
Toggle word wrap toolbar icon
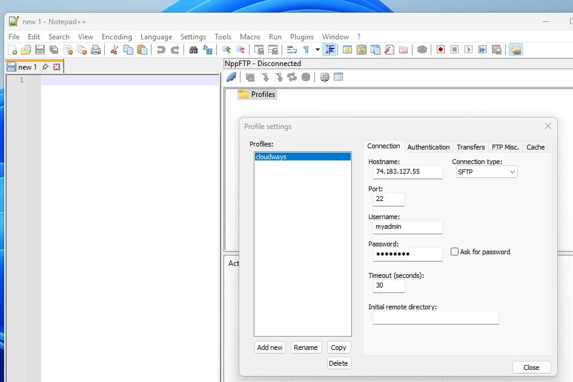[x=291, y=50]
